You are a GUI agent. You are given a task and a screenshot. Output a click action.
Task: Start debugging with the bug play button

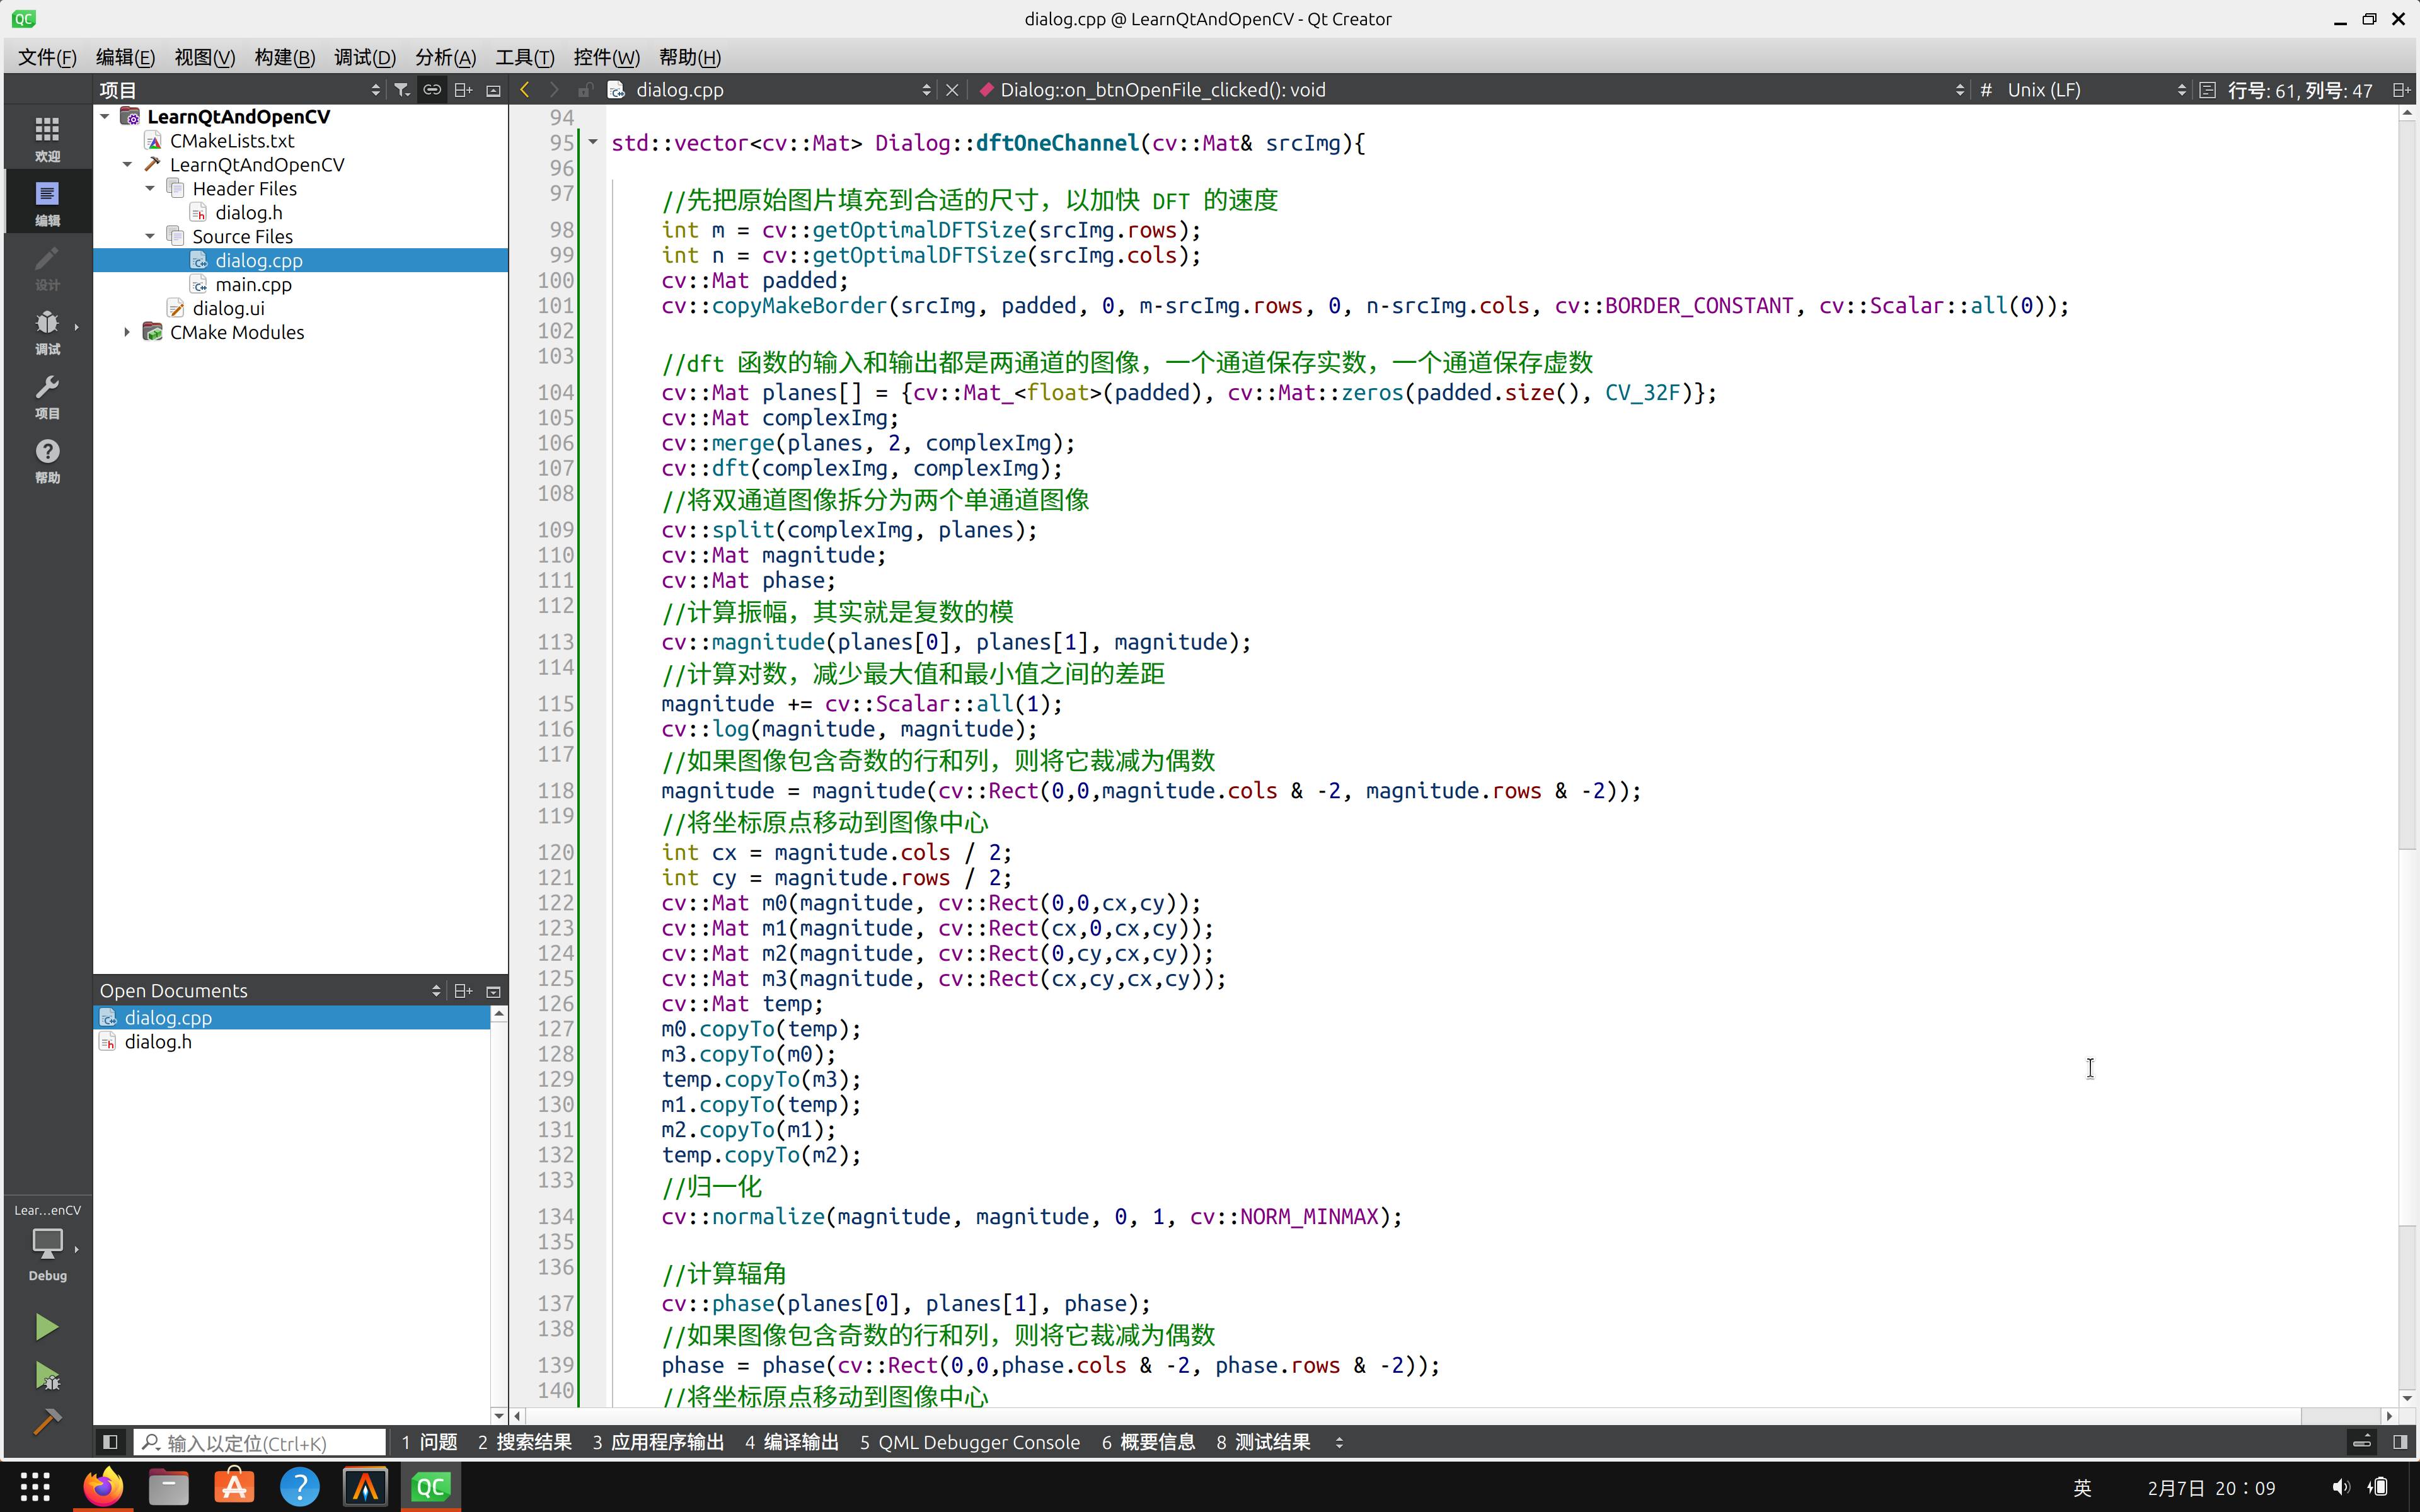click(x=46, y=1376)
